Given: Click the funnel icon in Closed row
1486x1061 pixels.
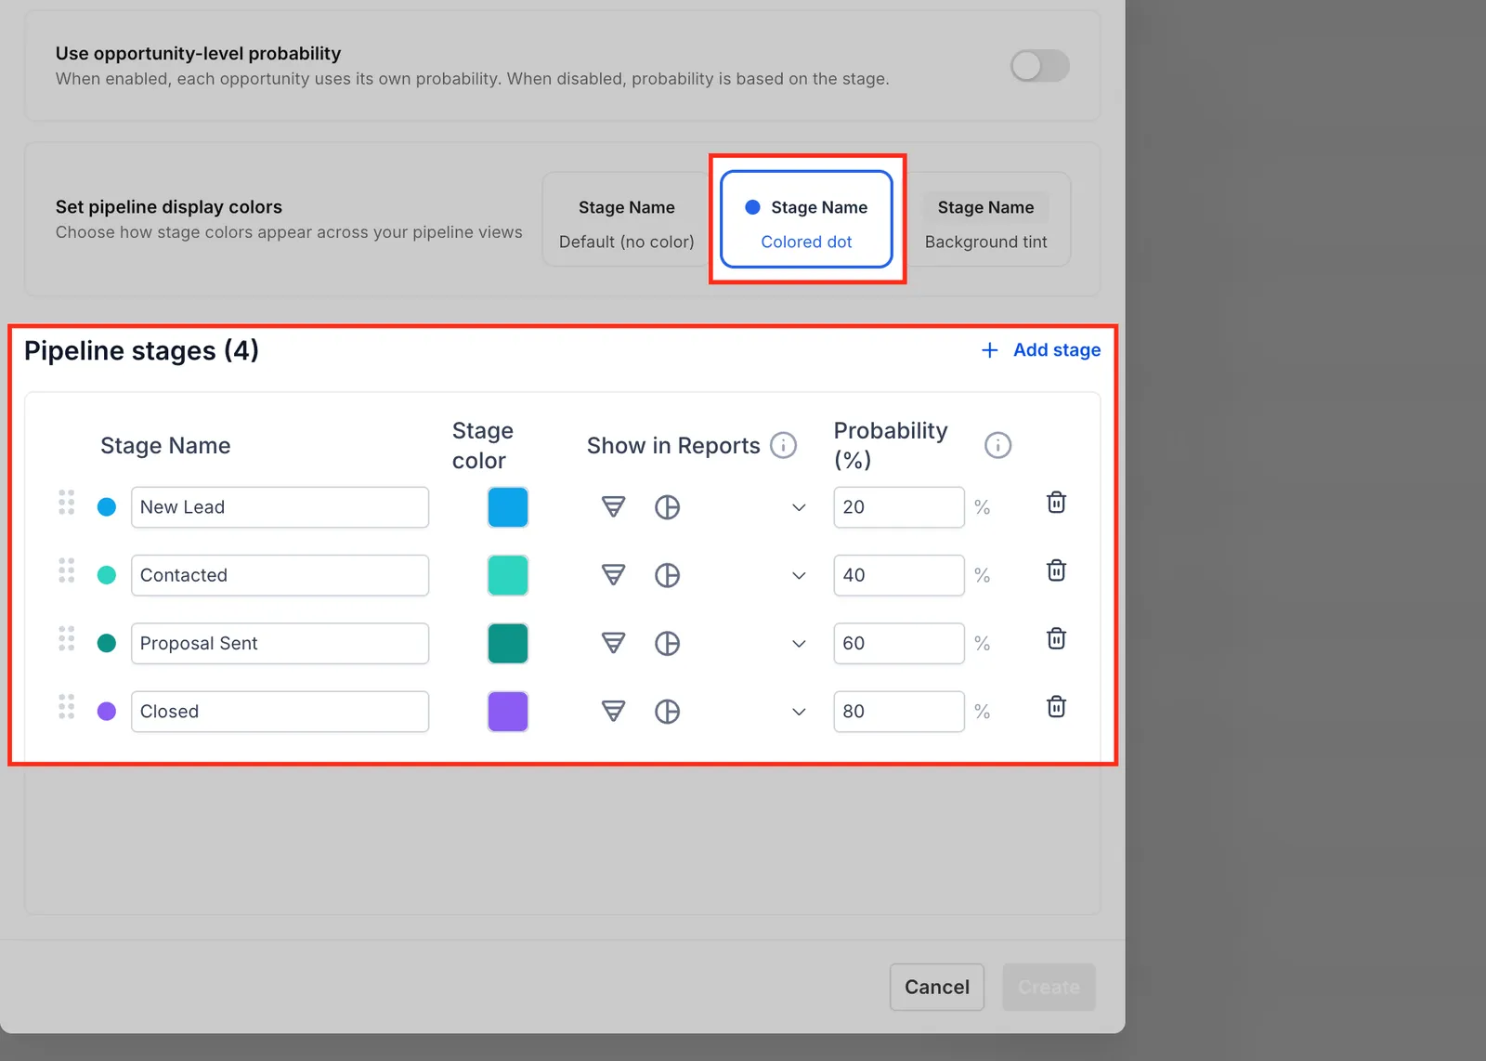Looking at the screenshot, I should pos(613,712).
